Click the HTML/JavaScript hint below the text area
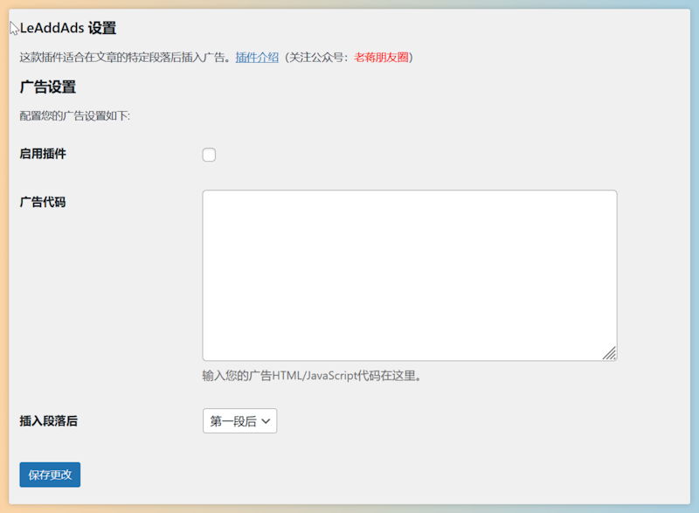This screenshot has width=699, height=513. 312,377
